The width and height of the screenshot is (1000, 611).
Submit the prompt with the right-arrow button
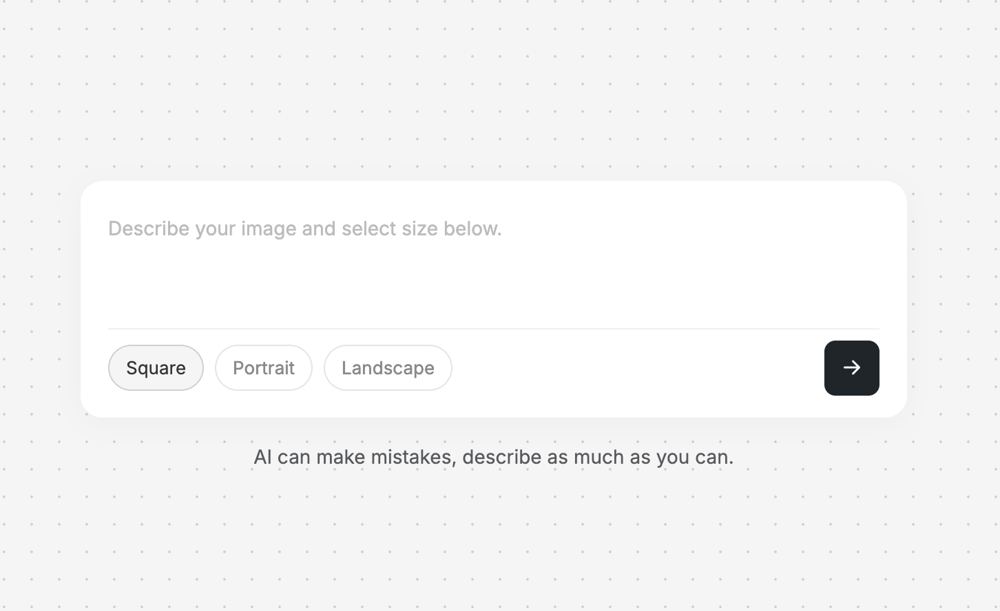point(851,368)
